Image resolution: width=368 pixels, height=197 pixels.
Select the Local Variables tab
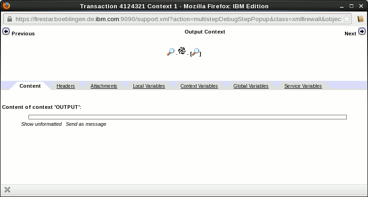[x=149, y=86]
